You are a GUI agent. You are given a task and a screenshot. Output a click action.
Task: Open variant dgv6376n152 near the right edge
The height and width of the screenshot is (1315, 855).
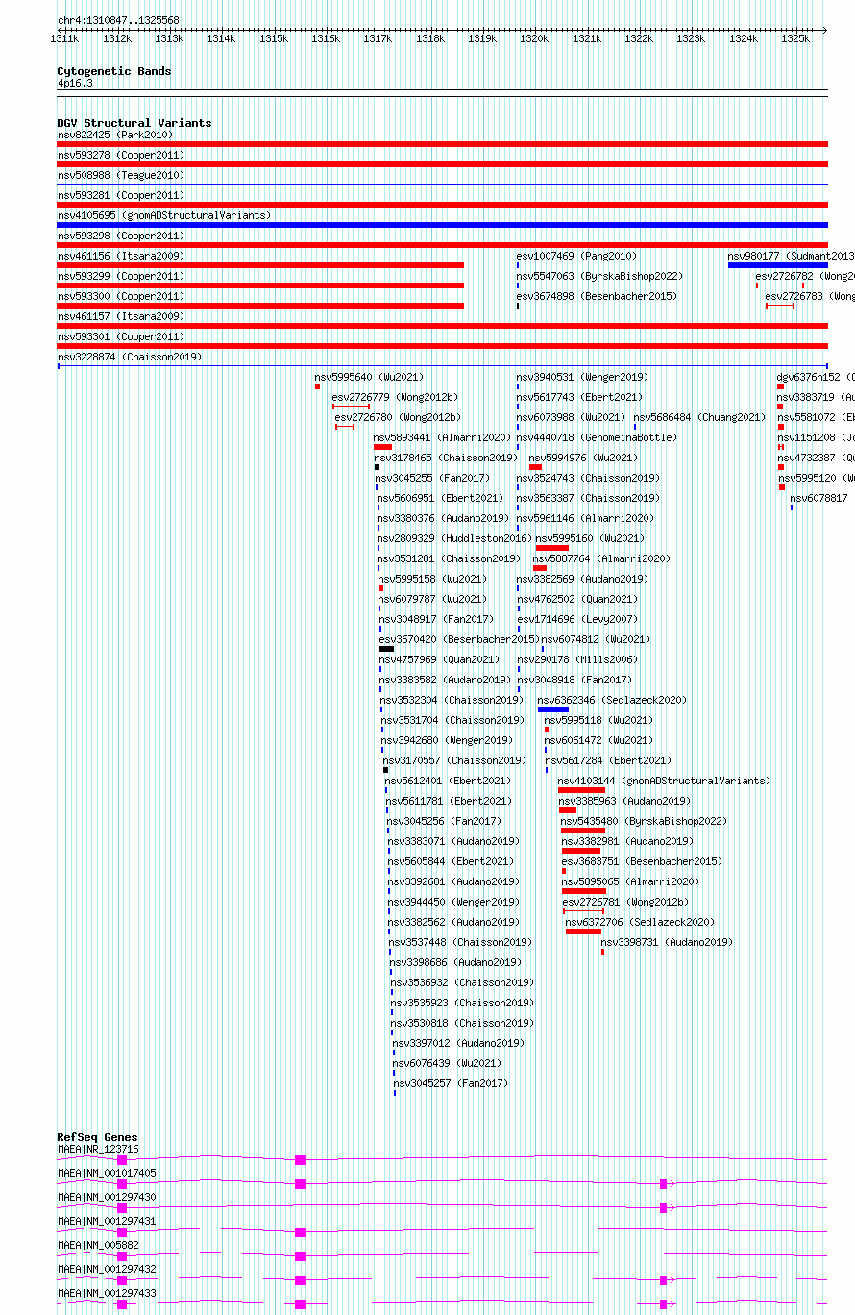pyautogui.click(x=815, y=377)
